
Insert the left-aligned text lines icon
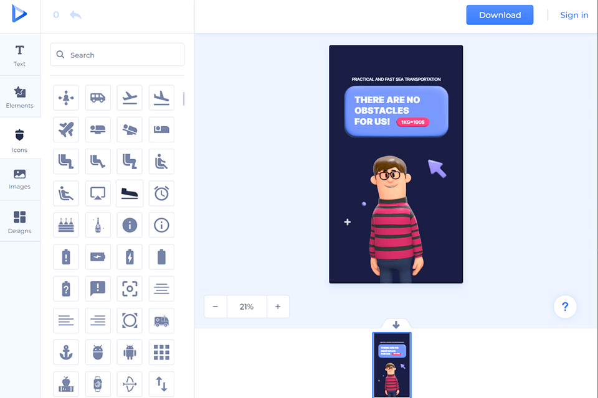coord(66,320)
